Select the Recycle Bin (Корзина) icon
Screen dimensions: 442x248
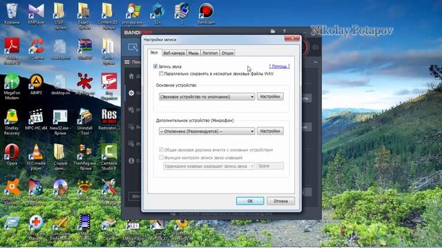point(12,14)
